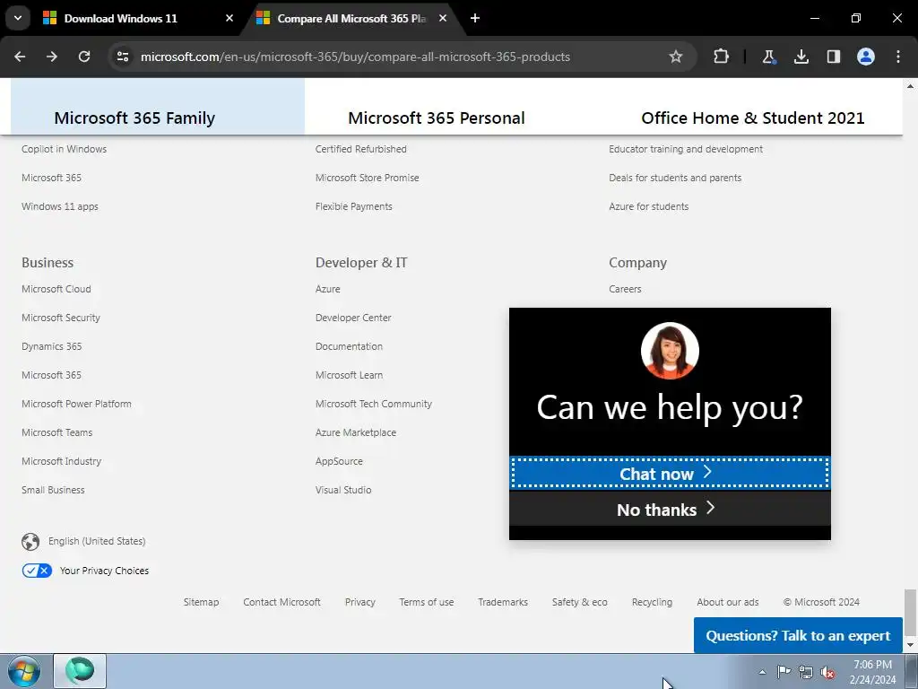The width and height of the screenshot is (918, 689).
Task: Open Chrome Labs flask icon
Action: 768,57
